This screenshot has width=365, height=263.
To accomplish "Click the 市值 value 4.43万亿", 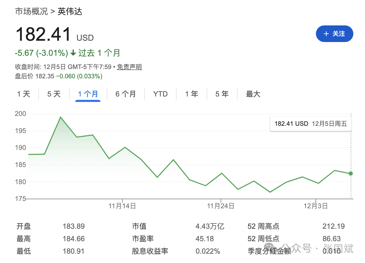I will (210, 226).
